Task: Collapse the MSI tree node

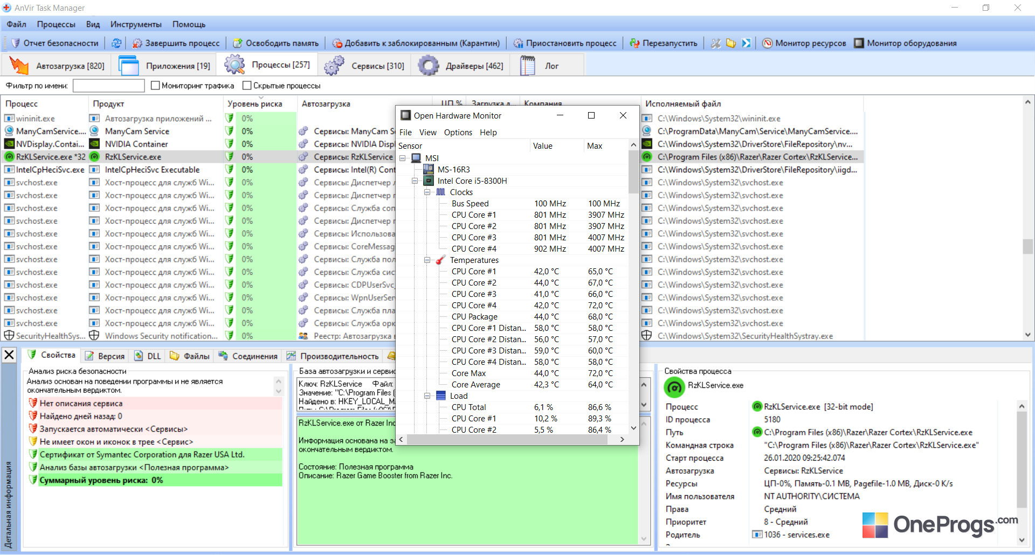Action: (x=403, y=158)
